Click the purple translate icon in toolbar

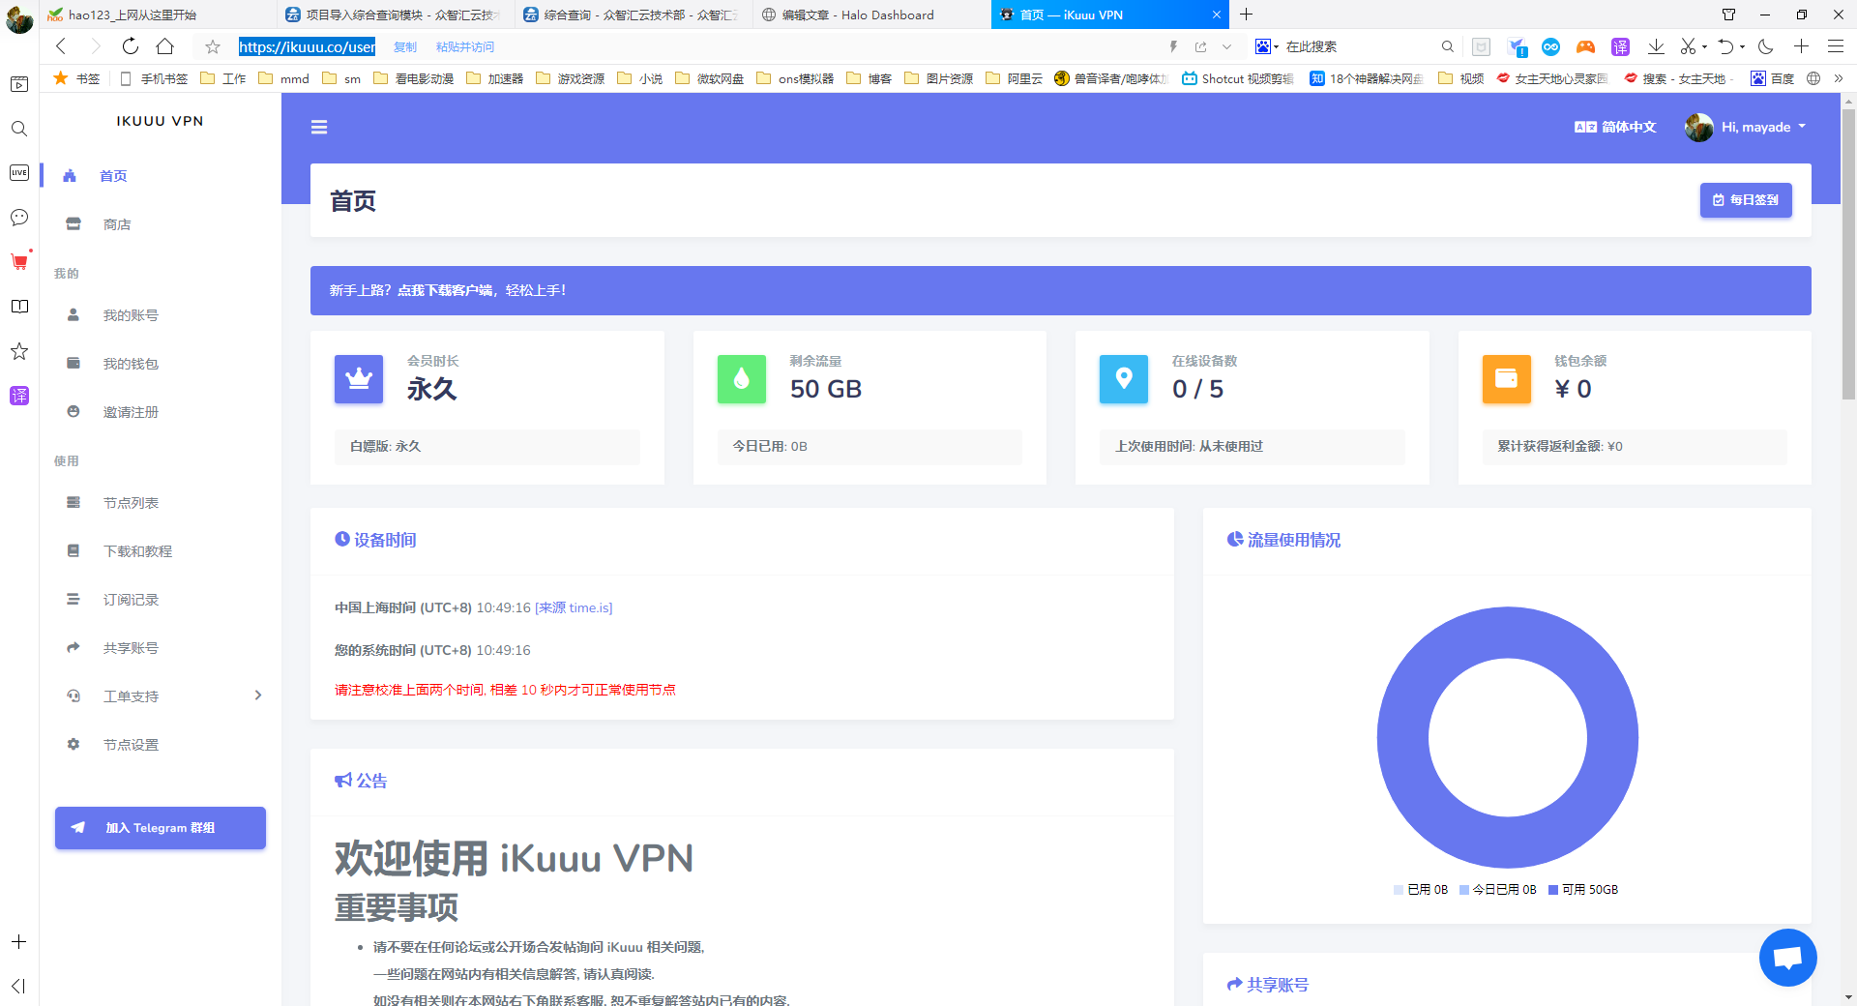pos(1620,46)
